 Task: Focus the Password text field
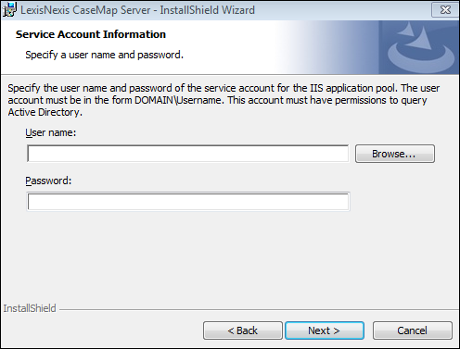click(188, 202)
